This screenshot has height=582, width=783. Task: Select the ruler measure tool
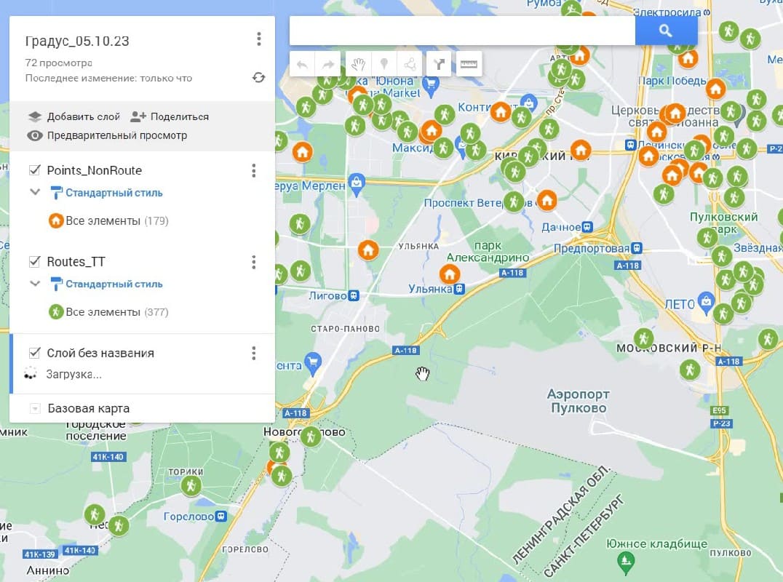469,64
